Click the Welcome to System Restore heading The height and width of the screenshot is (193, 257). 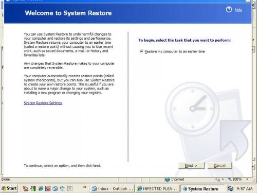68,13
